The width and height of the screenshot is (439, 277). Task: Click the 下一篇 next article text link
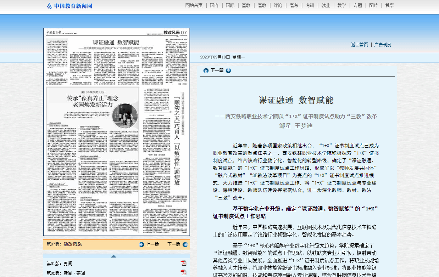pos(217,70)
